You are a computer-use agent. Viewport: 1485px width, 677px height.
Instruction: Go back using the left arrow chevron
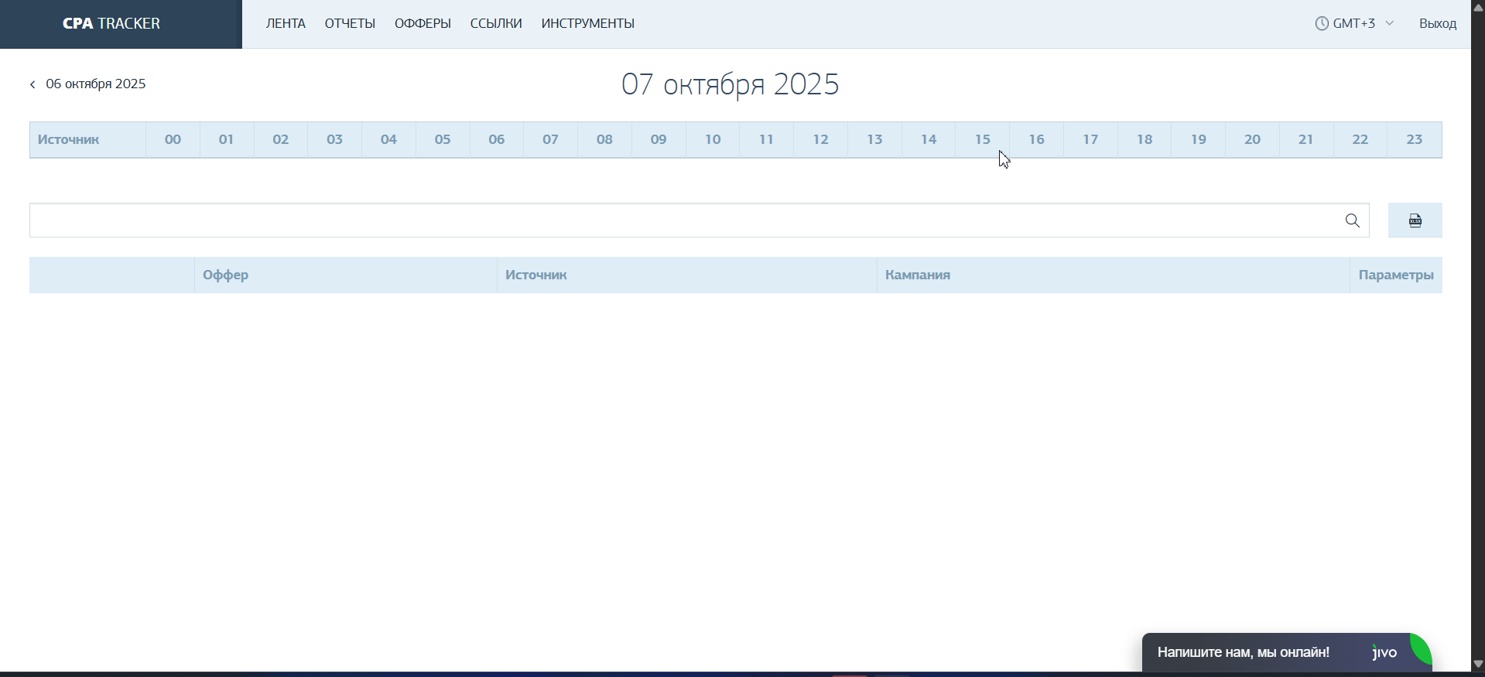(x=33, y=84)
